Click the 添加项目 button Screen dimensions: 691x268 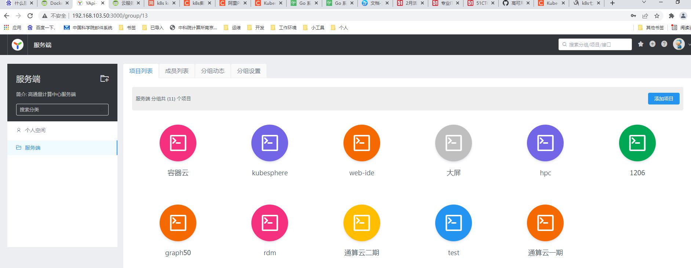pyautogui.click(x=664, y=99)
